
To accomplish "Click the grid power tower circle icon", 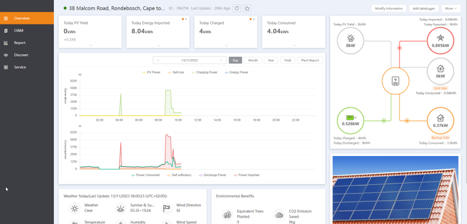I will (440, 40).
